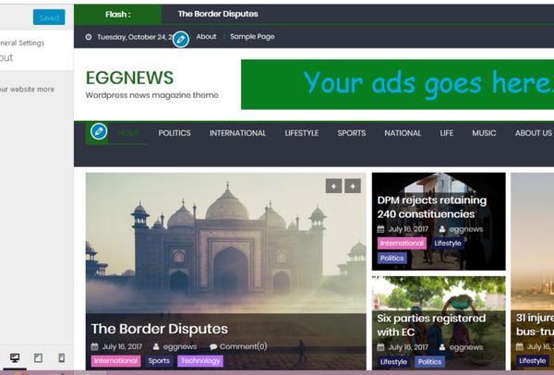554x375 pixels.
Task: Switch to tablet preview mode
Action: (x=38, y=357)
